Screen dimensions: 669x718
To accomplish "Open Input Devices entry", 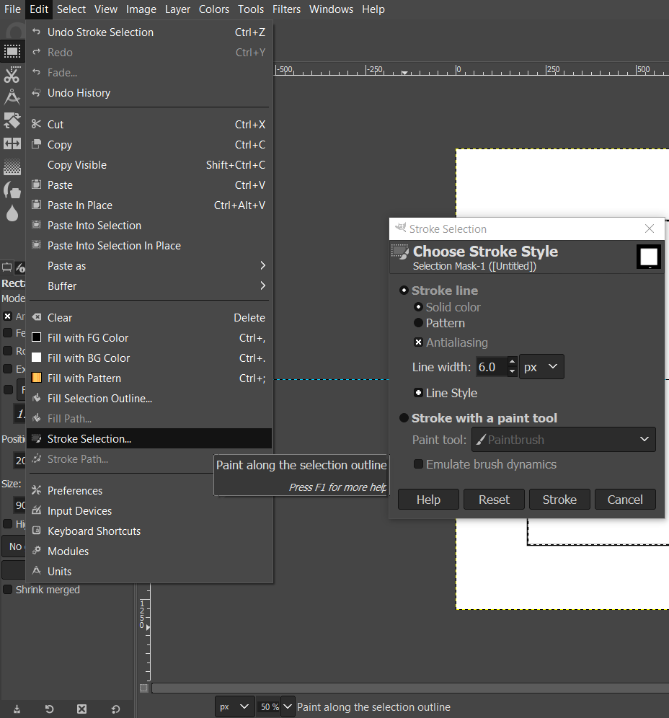I will tap(149, 511).
